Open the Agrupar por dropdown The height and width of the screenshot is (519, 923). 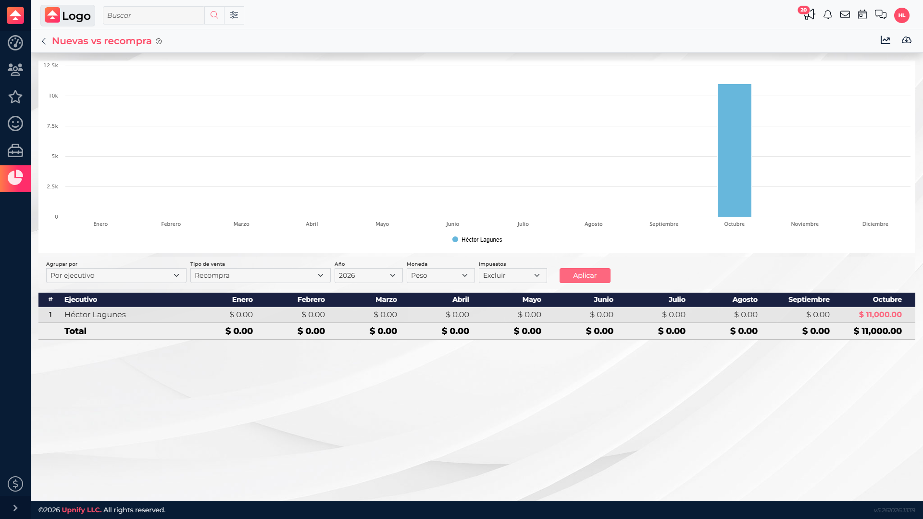tap(116, 275)
